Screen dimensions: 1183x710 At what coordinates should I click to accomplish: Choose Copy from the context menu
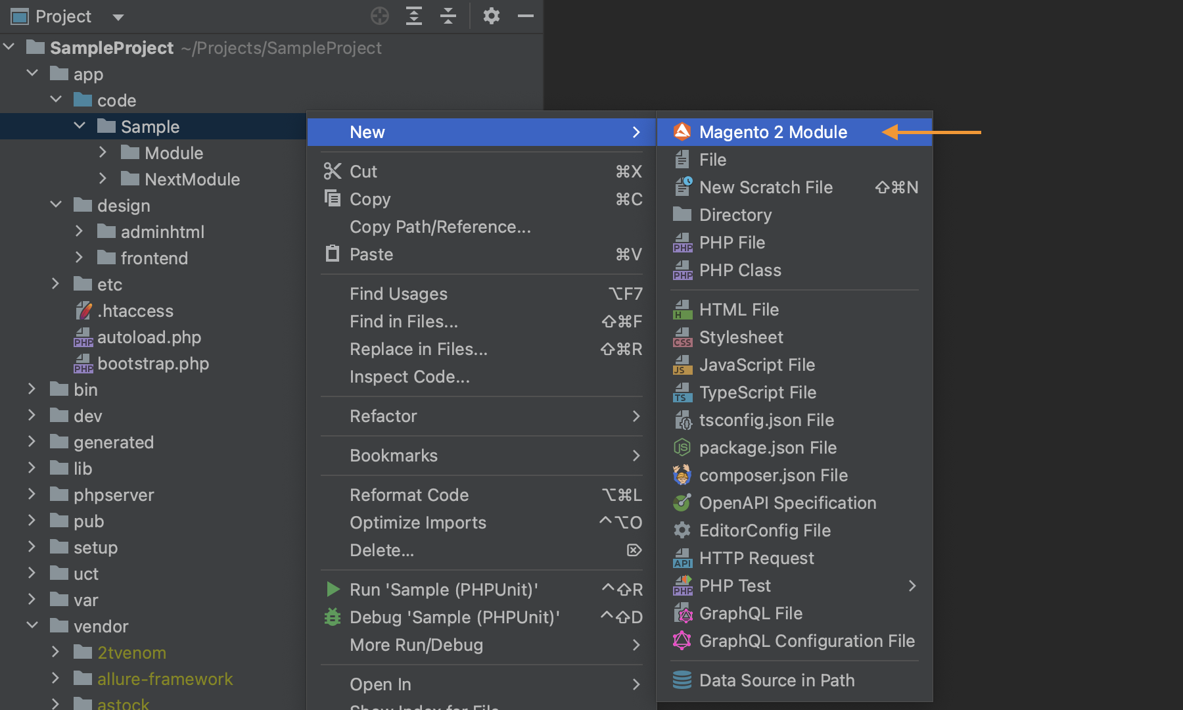click(x=482, y=199)
